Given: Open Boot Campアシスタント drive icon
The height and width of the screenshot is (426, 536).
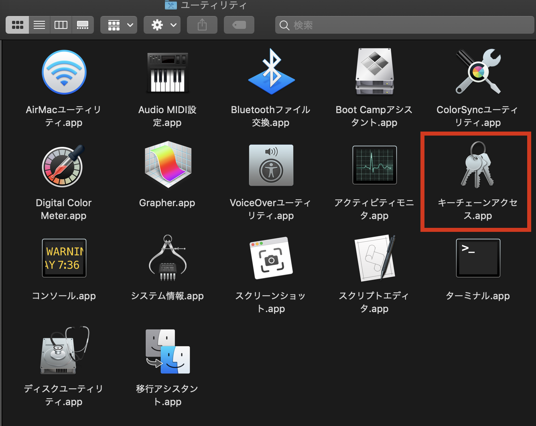Looking at the screenshot, I should [375, 71].
